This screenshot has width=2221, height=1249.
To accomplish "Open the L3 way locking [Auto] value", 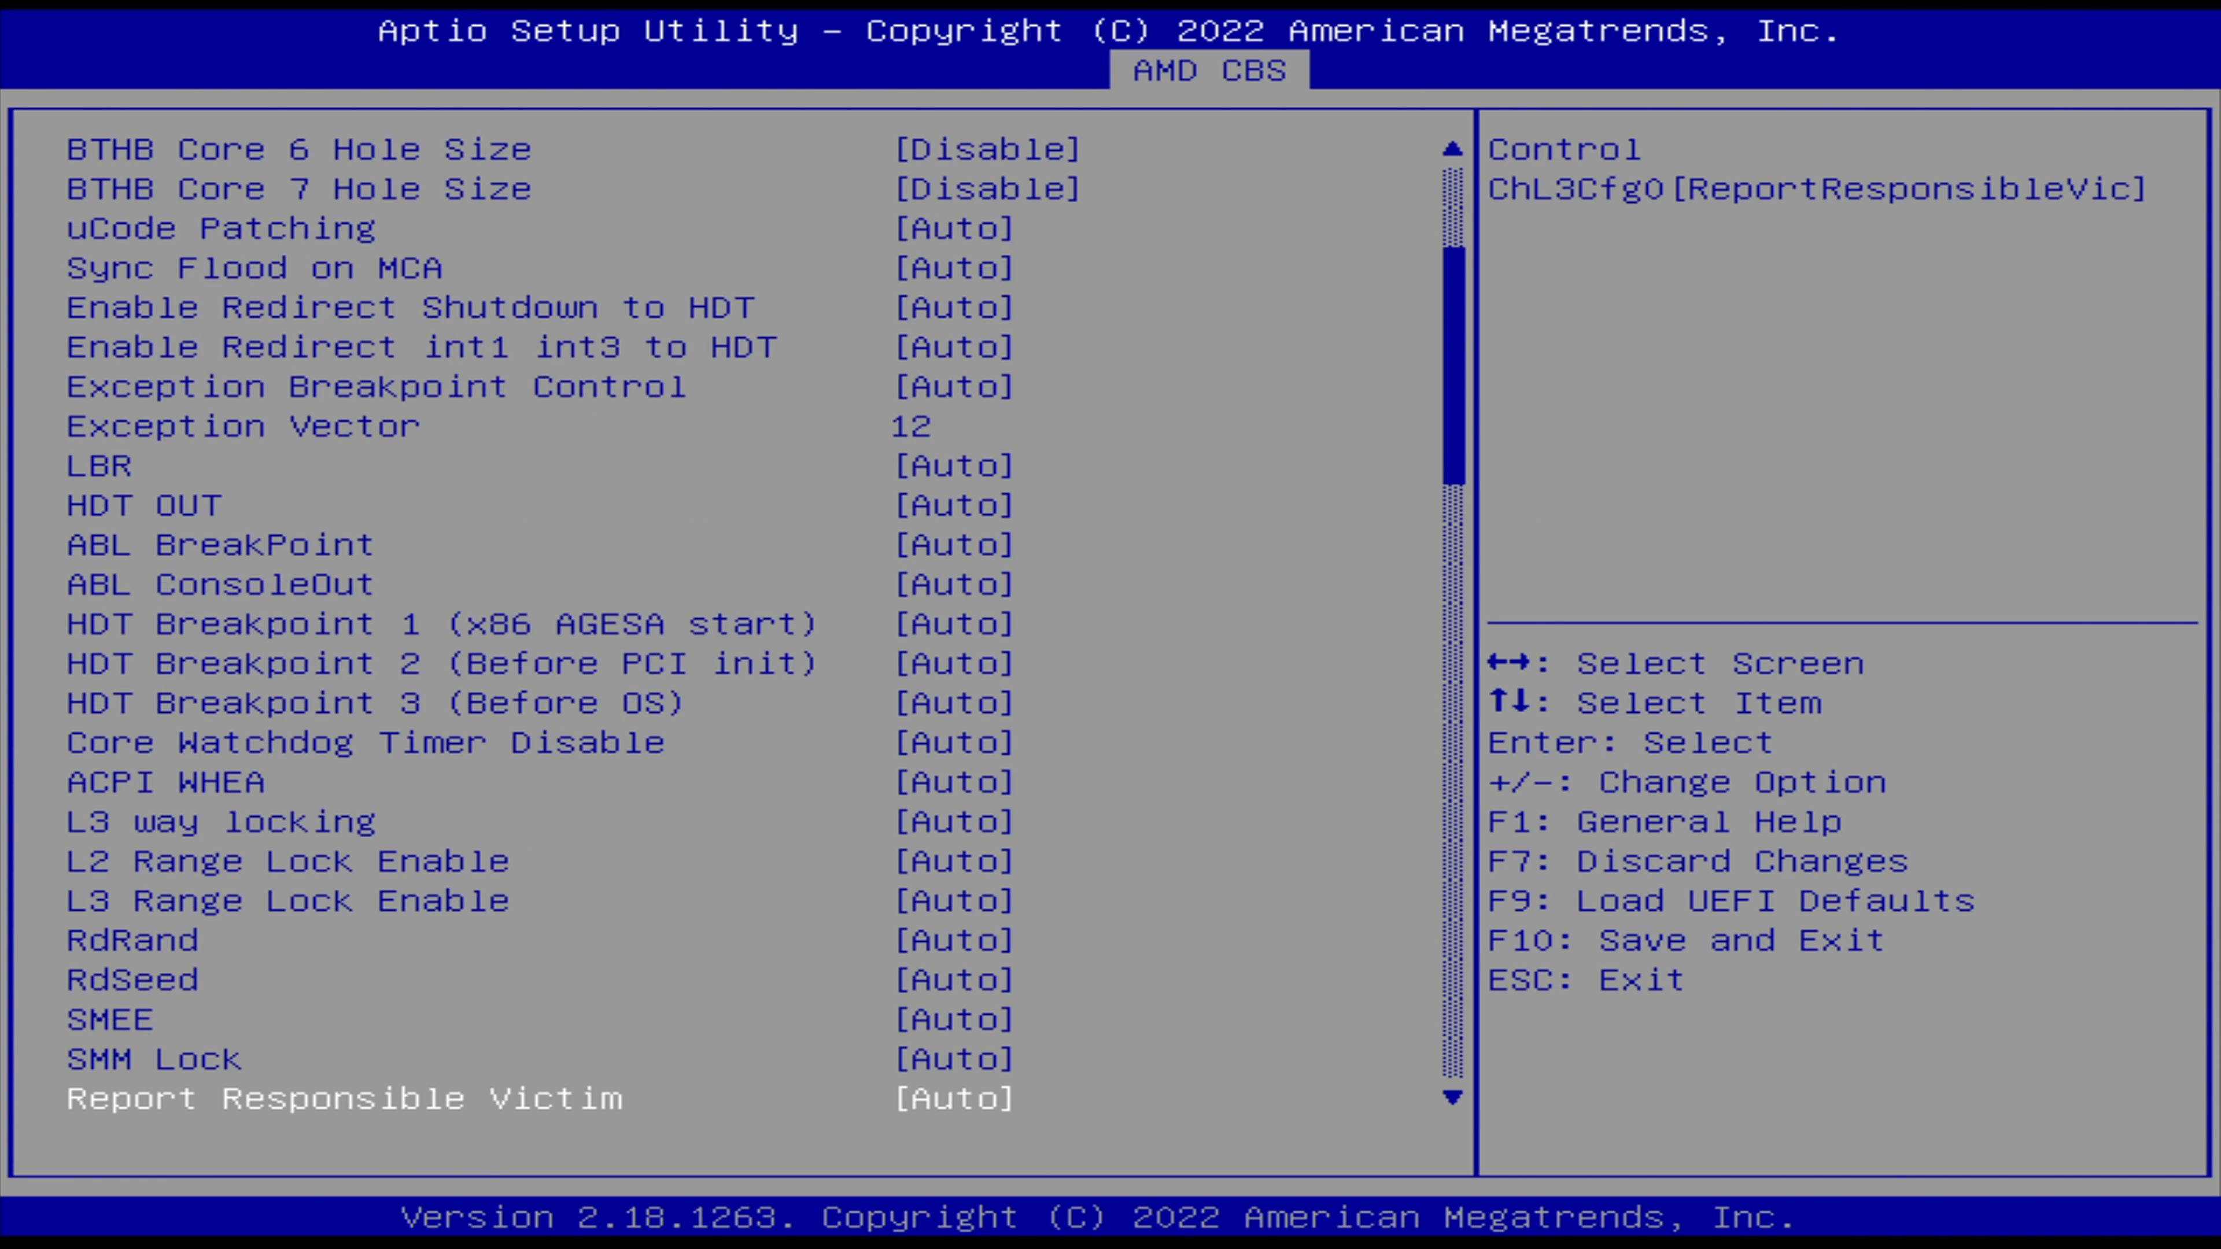I will point(954,822).
